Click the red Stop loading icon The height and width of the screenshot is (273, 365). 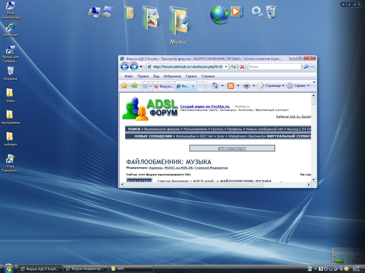coord(242,67)
